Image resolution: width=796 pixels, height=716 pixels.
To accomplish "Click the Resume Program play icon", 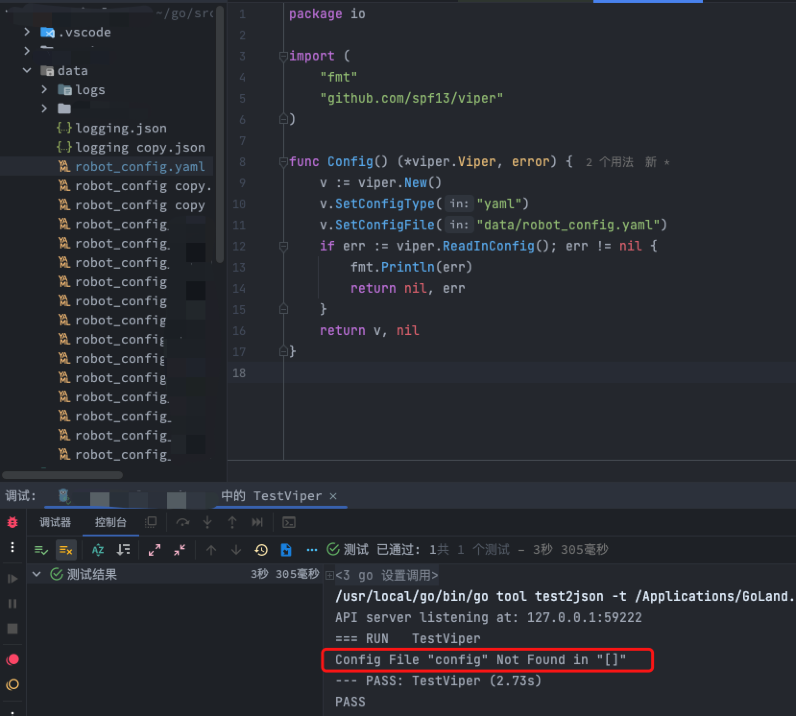I will click(12, 579).
